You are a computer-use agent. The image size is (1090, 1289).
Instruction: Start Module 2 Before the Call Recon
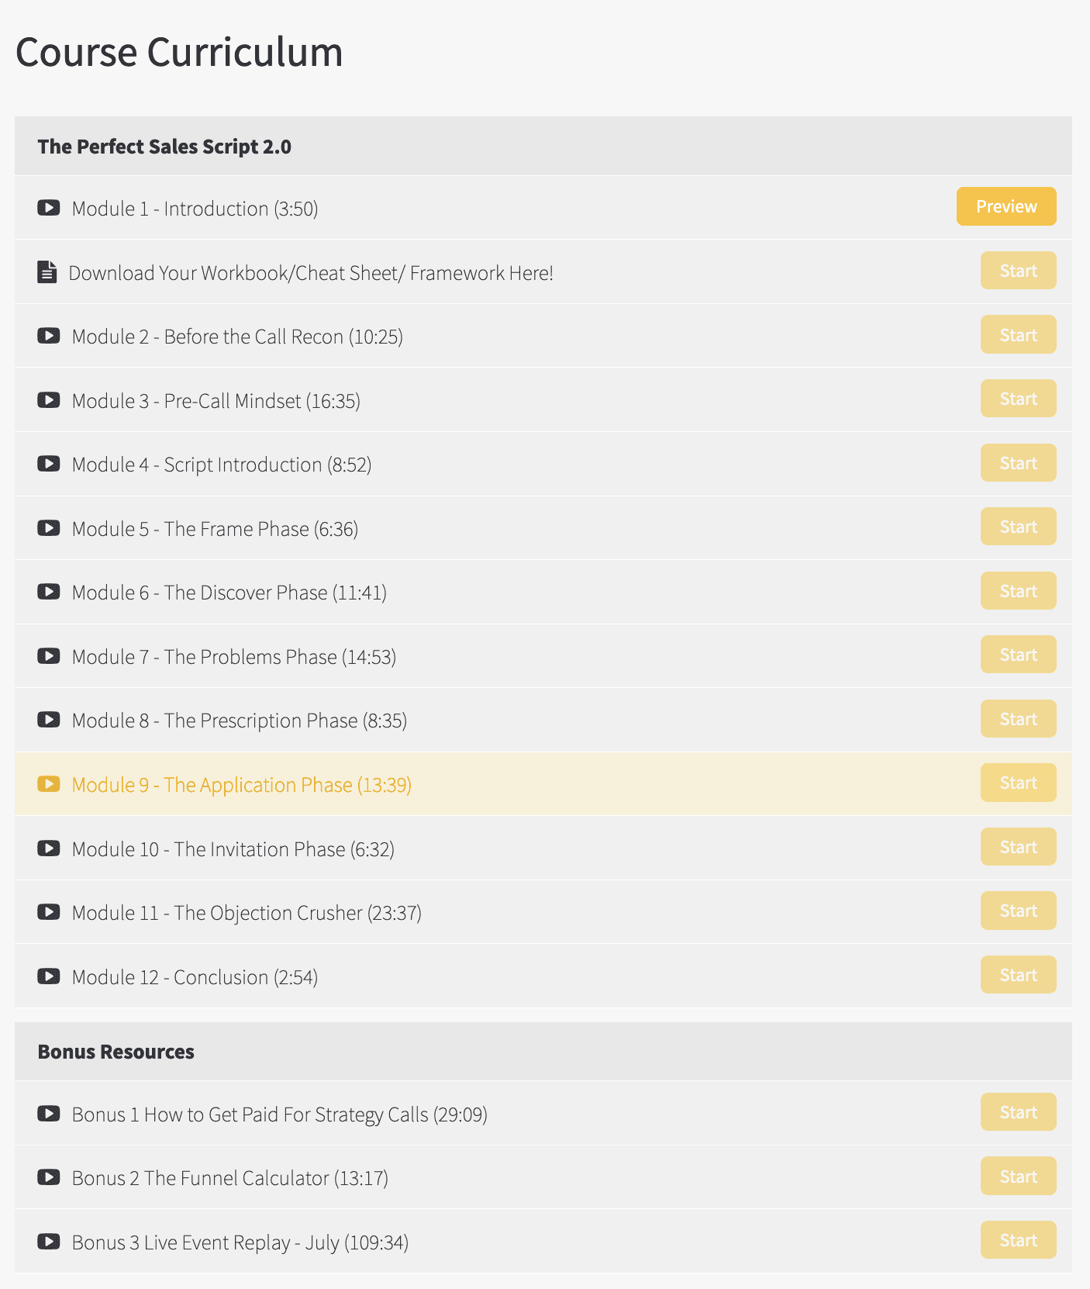tap(1019, 335)
